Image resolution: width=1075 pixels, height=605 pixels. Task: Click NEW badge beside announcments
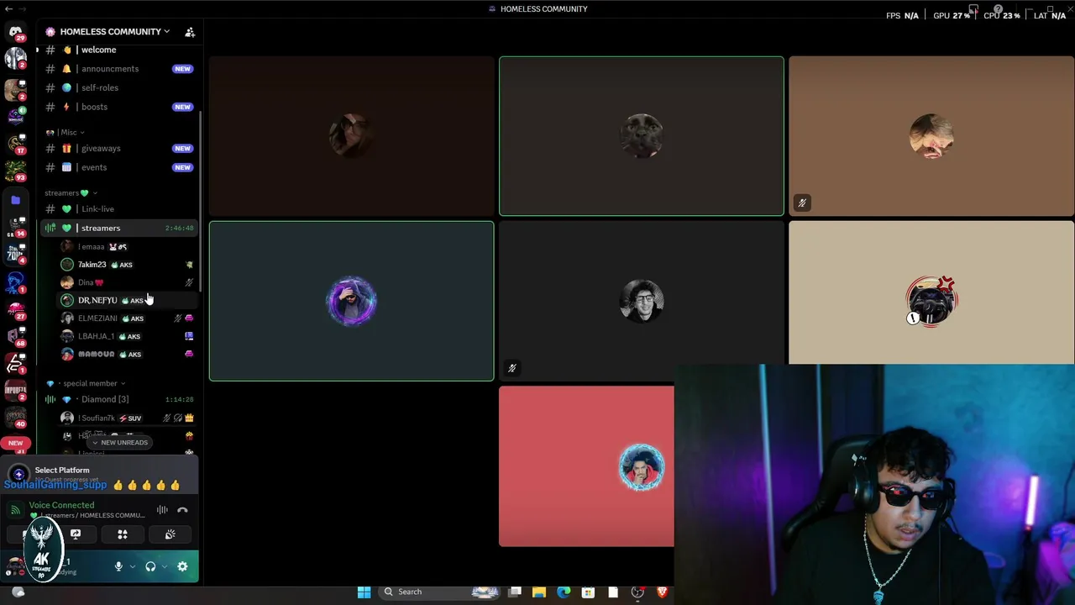click(x=182, y=69)
